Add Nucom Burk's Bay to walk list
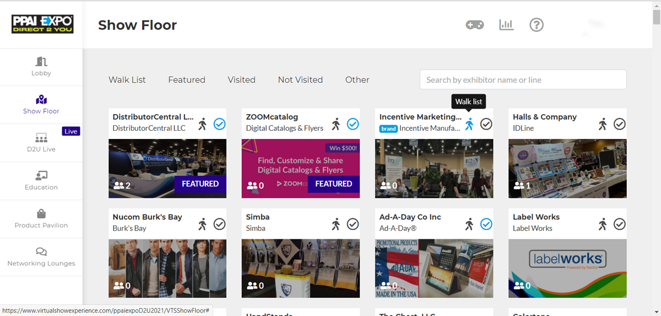Screen dimensions: 661x316 pos(203,224)
